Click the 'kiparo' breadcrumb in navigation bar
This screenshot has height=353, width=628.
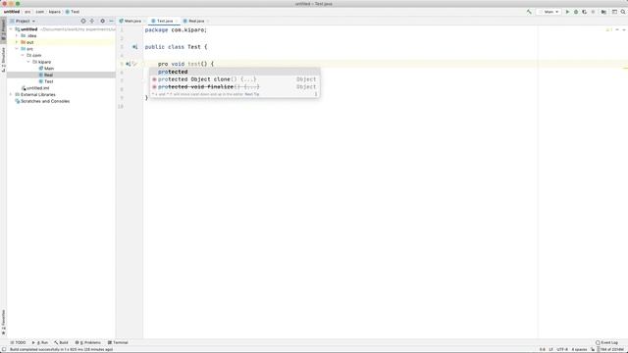[x=55, y=12]
